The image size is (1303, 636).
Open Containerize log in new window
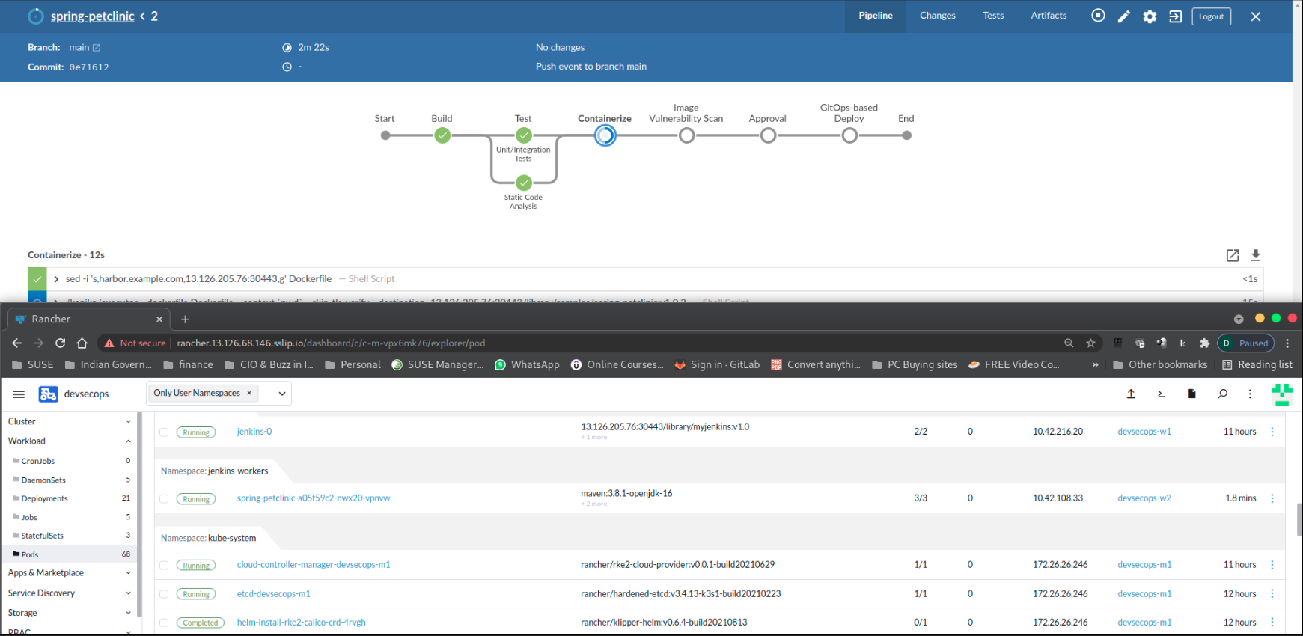pos(1233,255)
